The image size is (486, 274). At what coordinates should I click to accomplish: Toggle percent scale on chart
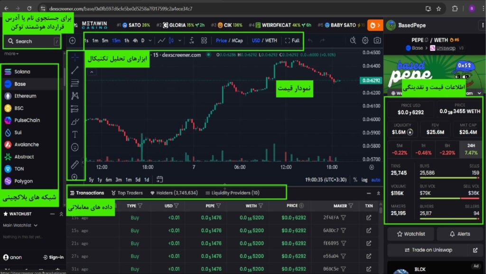tap(355, 180)
